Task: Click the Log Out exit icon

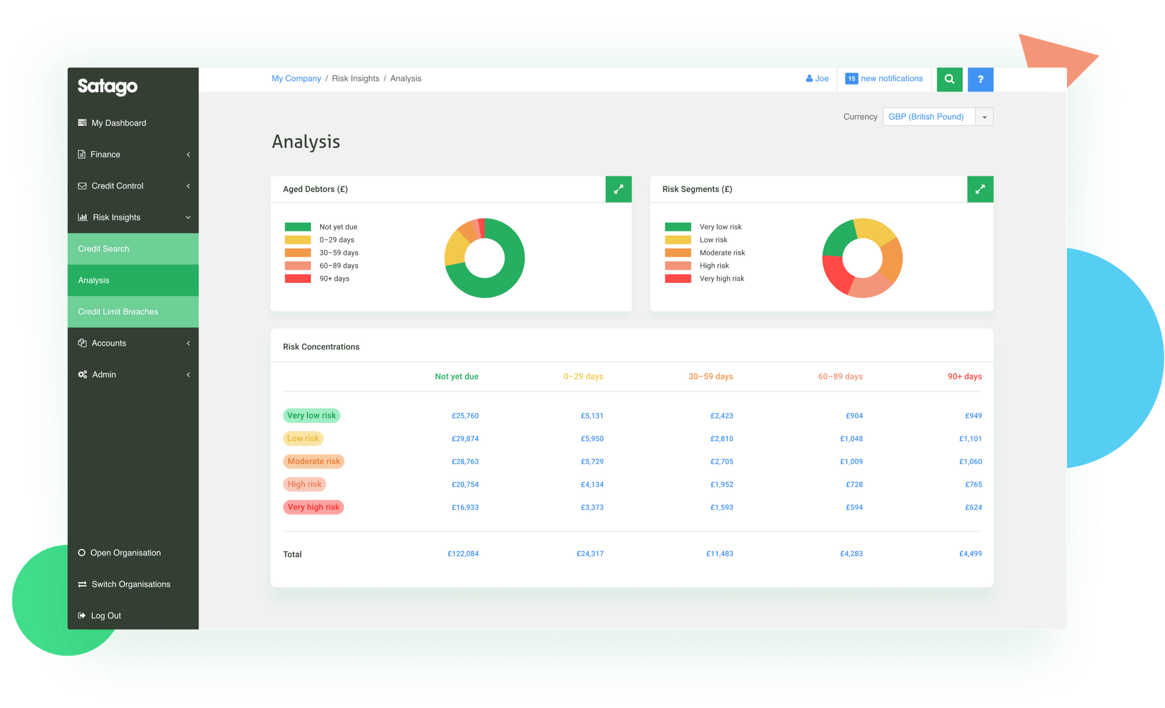Action: 82,615
